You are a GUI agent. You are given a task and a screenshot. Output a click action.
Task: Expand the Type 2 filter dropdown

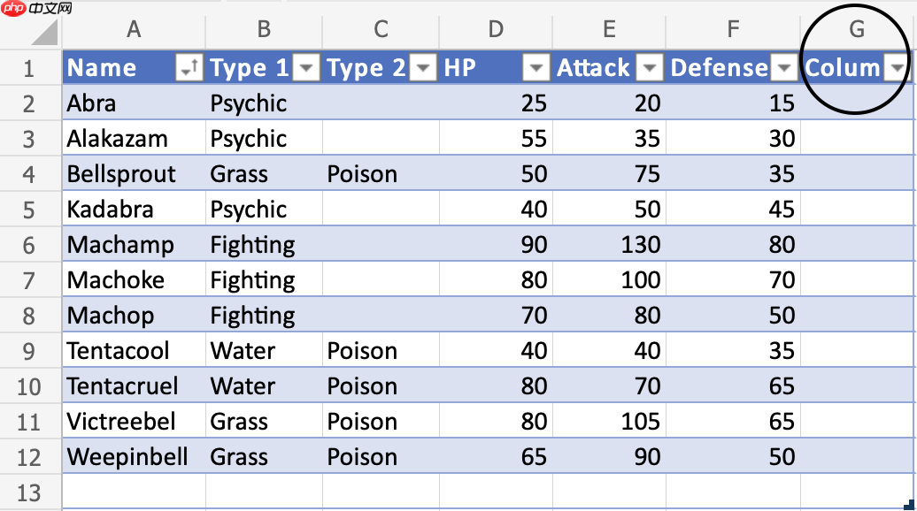tap(423, 68)
